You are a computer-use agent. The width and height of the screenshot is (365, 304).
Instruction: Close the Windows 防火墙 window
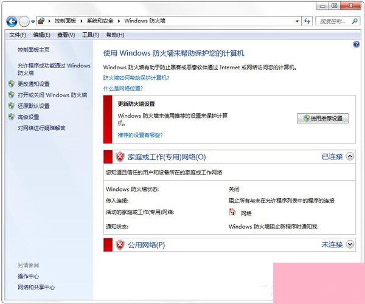[351, 5]
